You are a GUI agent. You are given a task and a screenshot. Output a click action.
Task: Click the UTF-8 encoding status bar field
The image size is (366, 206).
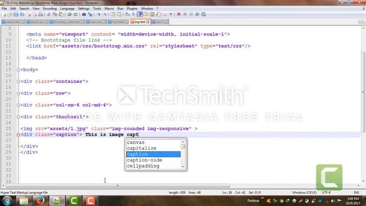(326, 193)
